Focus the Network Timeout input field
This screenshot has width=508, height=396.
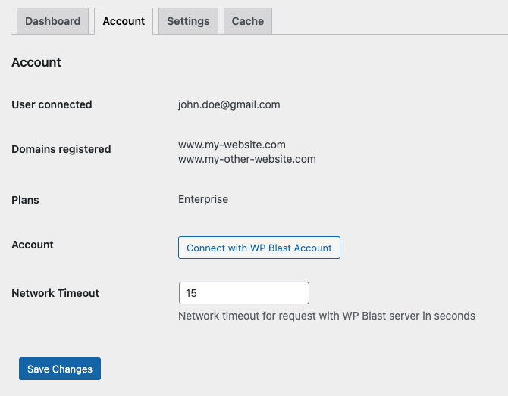(x=244, y=293)
